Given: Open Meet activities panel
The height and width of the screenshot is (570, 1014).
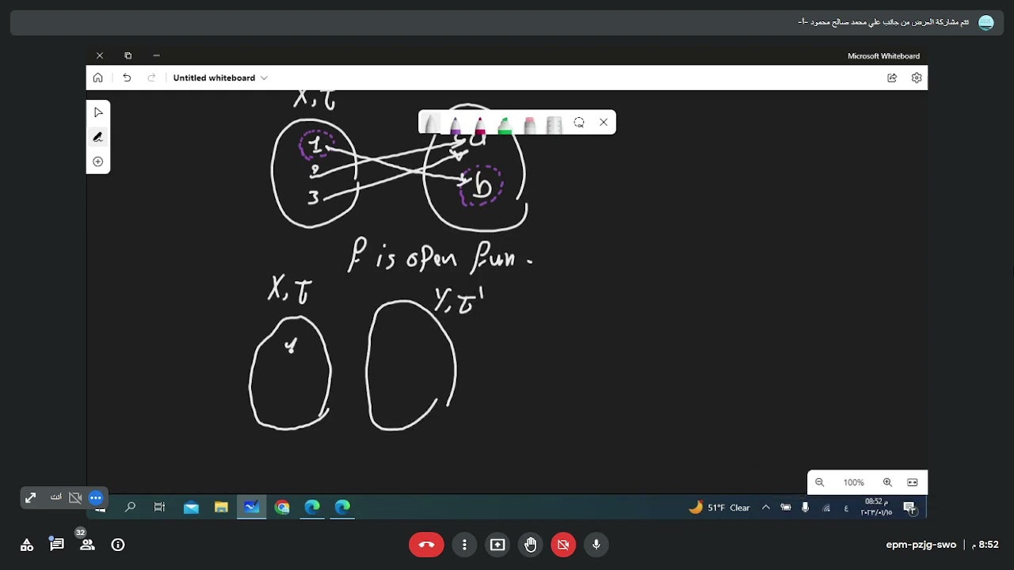Looking at the screenshot, I should 27,545.
